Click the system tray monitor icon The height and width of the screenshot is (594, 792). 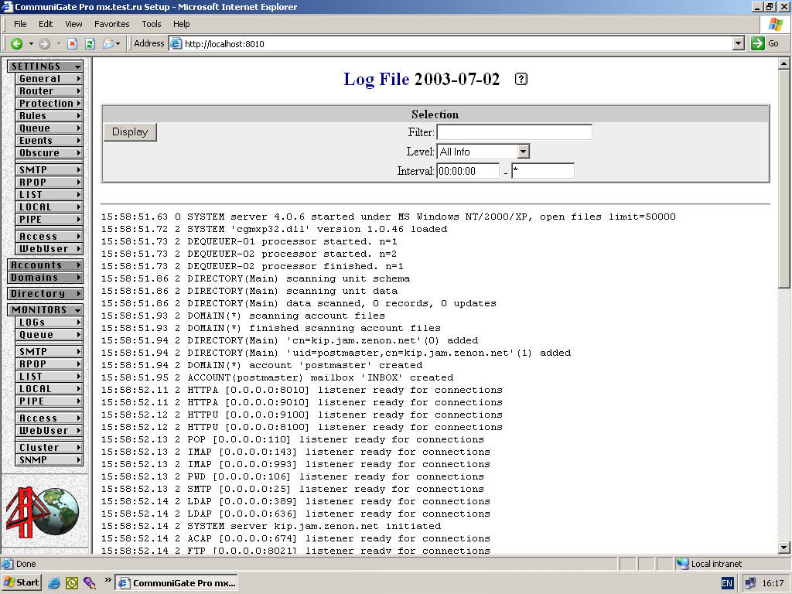750,583
